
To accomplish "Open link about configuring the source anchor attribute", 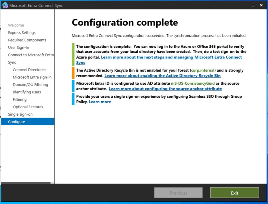I will (x=165, y=89).
